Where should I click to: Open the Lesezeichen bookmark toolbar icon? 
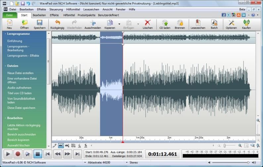[x=198, y=23]
